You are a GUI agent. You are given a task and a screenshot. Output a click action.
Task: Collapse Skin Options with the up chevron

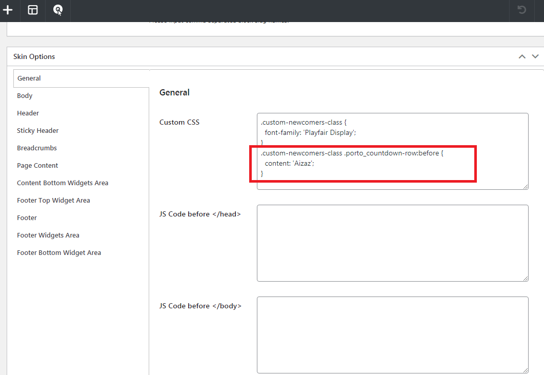522,56
